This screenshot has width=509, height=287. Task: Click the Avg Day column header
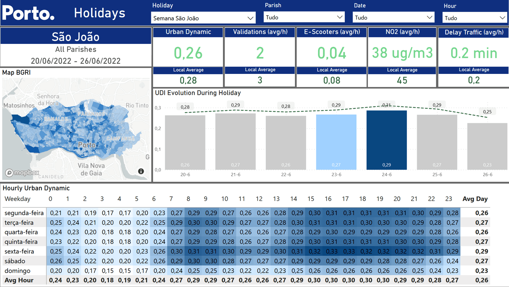coord(475,199)
